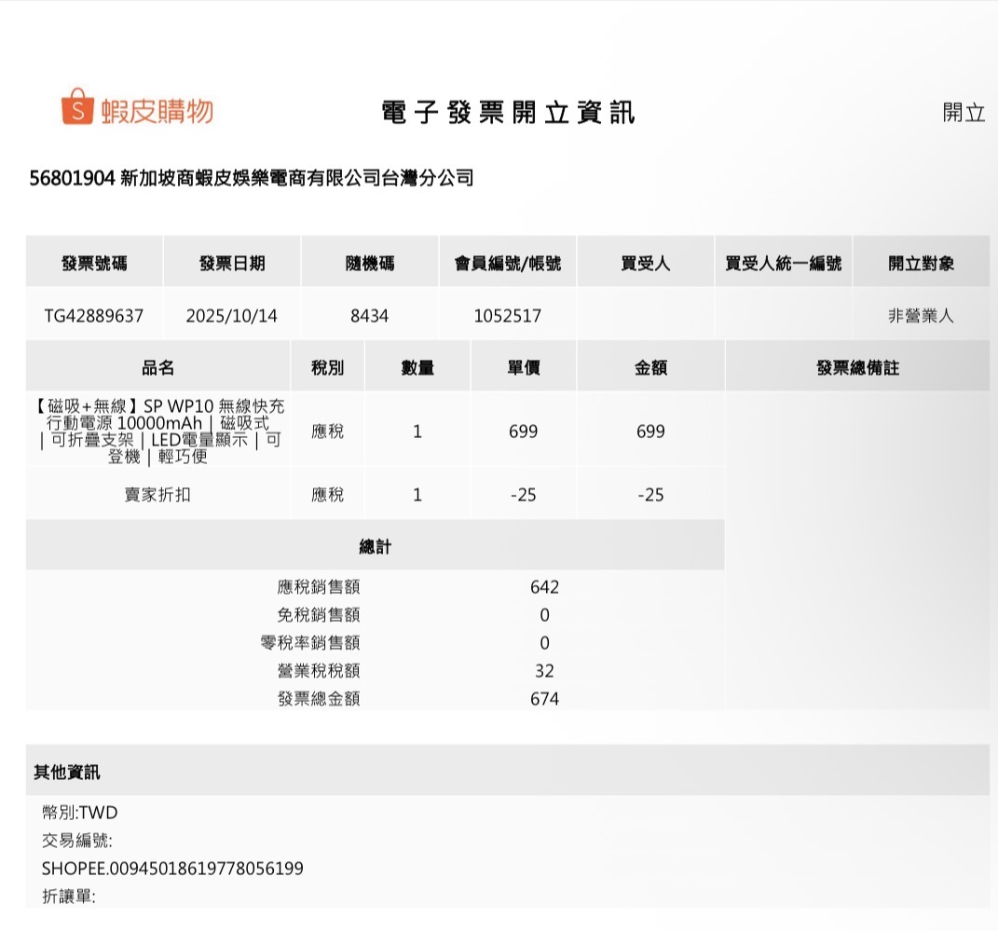
Task: Click the 發票總備註 header
Action: tap(857, 368)
